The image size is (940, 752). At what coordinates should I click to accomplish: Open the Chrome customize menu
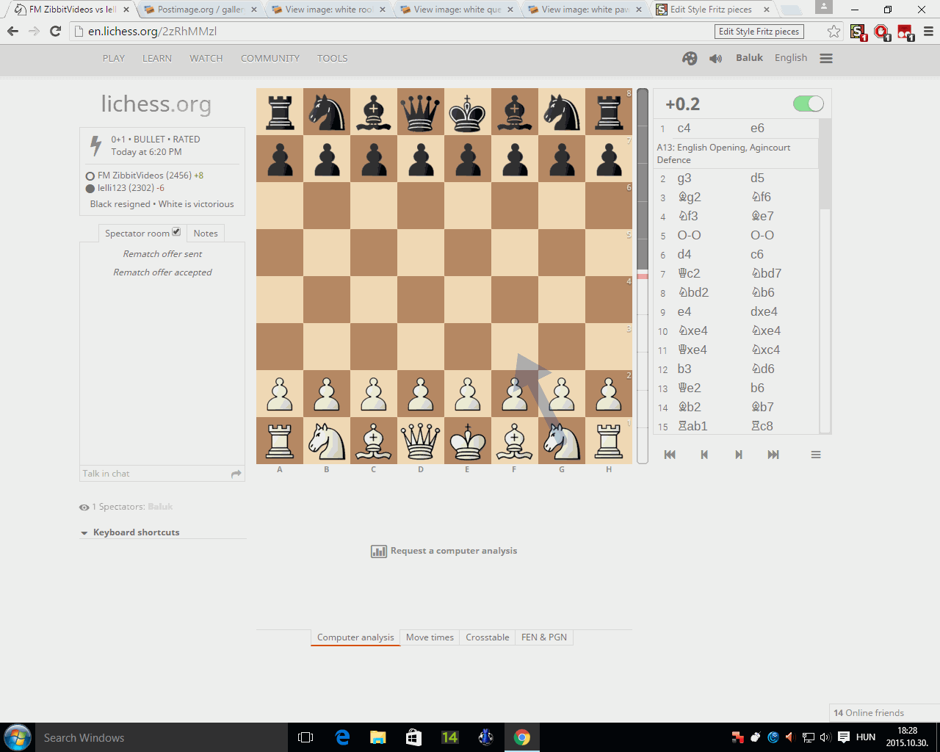coord(928,32)
